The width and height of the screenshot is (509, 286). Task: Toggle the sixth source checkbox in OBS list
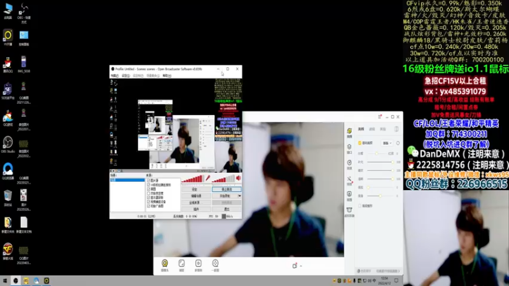click(148, 201)
